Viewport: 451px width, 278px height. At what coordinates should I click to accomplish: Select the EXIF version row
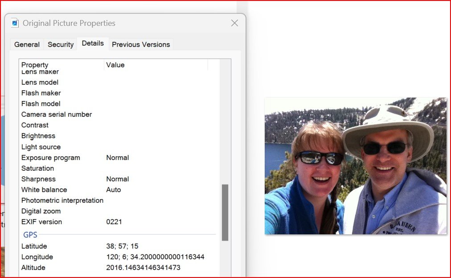click(x=41, y=222)
